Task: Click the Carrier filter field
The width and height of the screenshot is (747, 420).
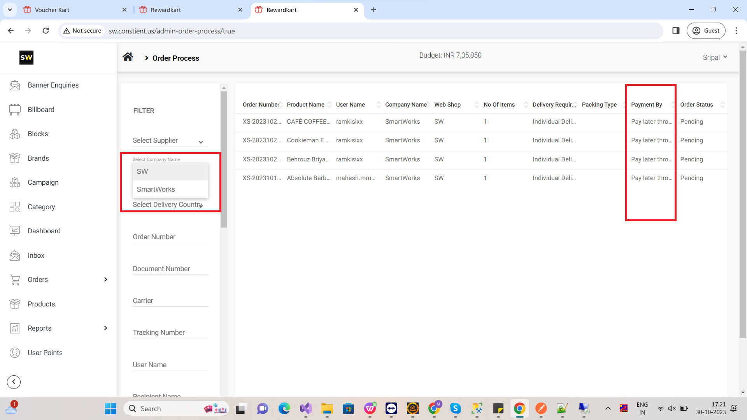Action: (170, 301)
